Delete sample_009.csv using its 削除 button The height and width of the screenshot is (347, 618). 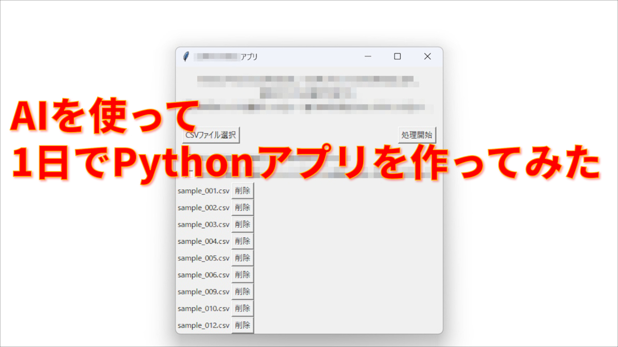(x=243, y=291)
